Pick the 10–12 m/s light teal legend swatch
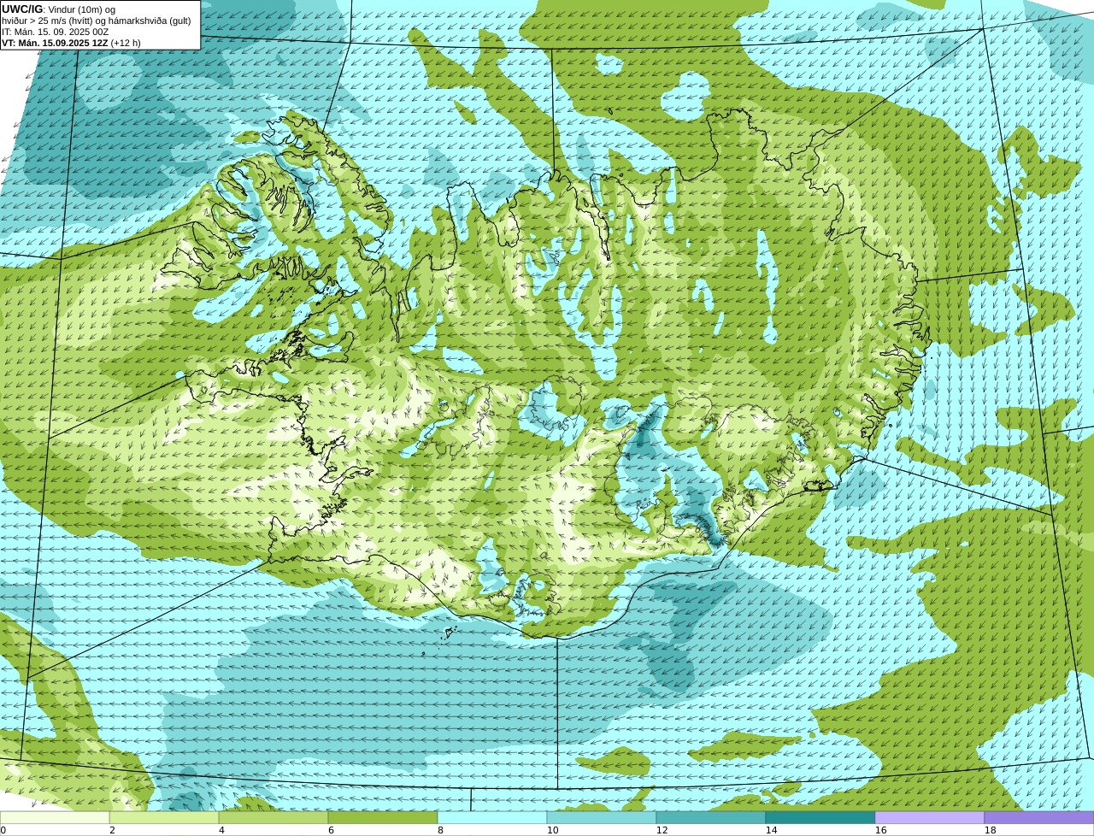The height and width of the screenshot is (836, 1094). click(602, 818)
